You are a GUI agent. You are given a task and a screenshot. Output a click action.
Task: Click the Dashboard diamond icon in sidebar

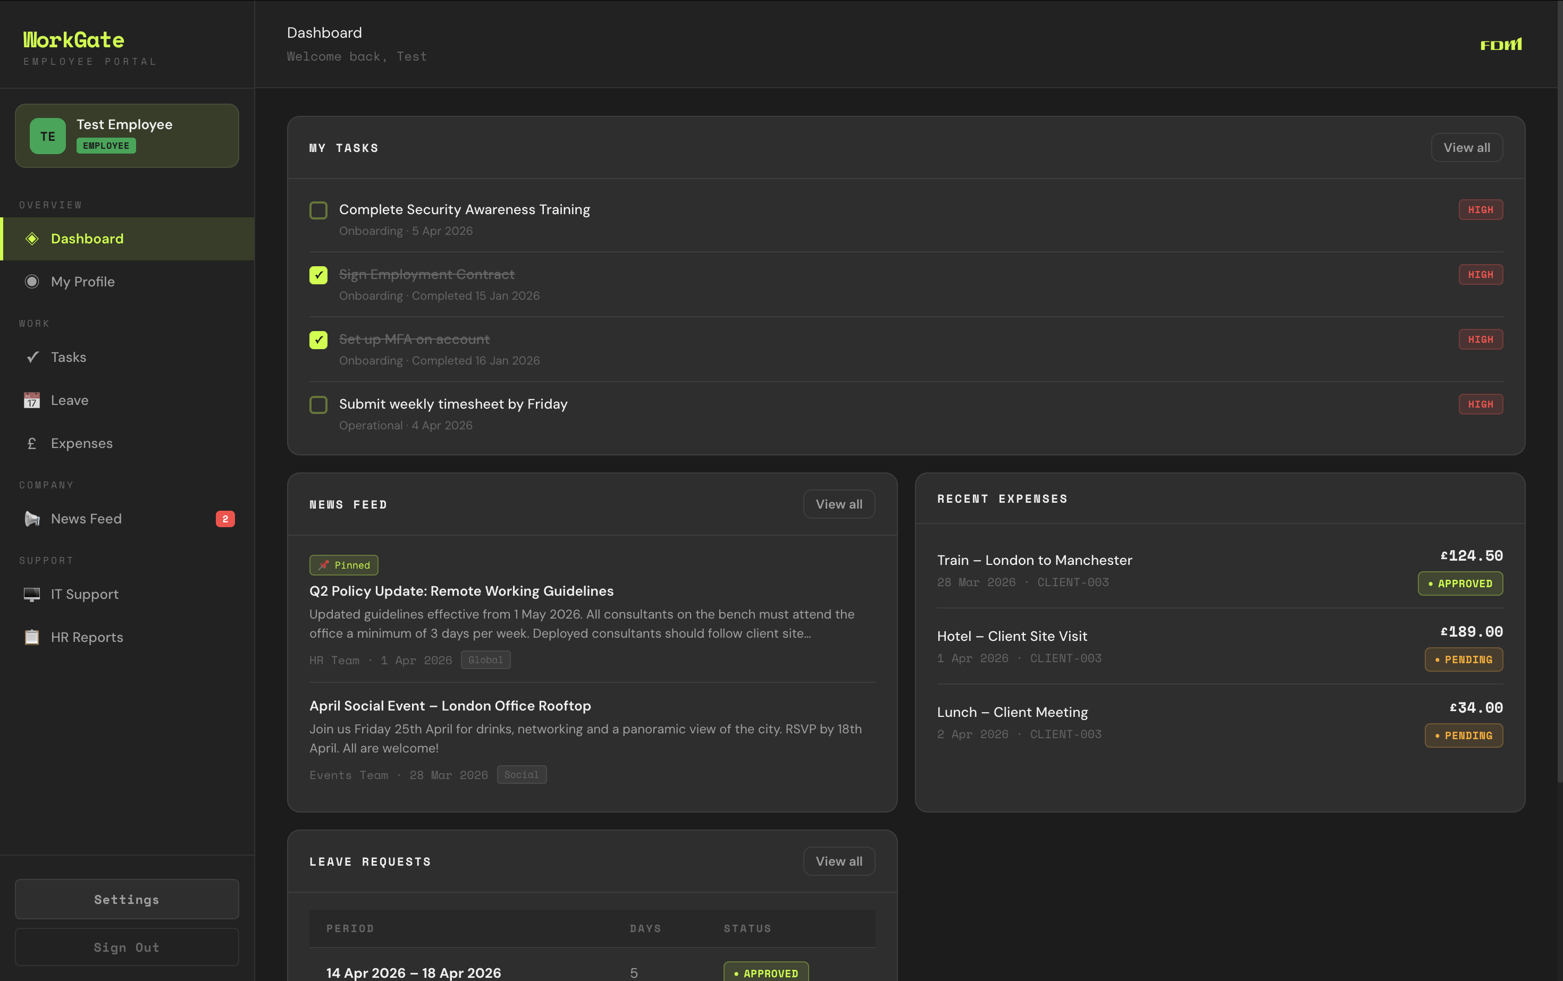pos(32,239)
